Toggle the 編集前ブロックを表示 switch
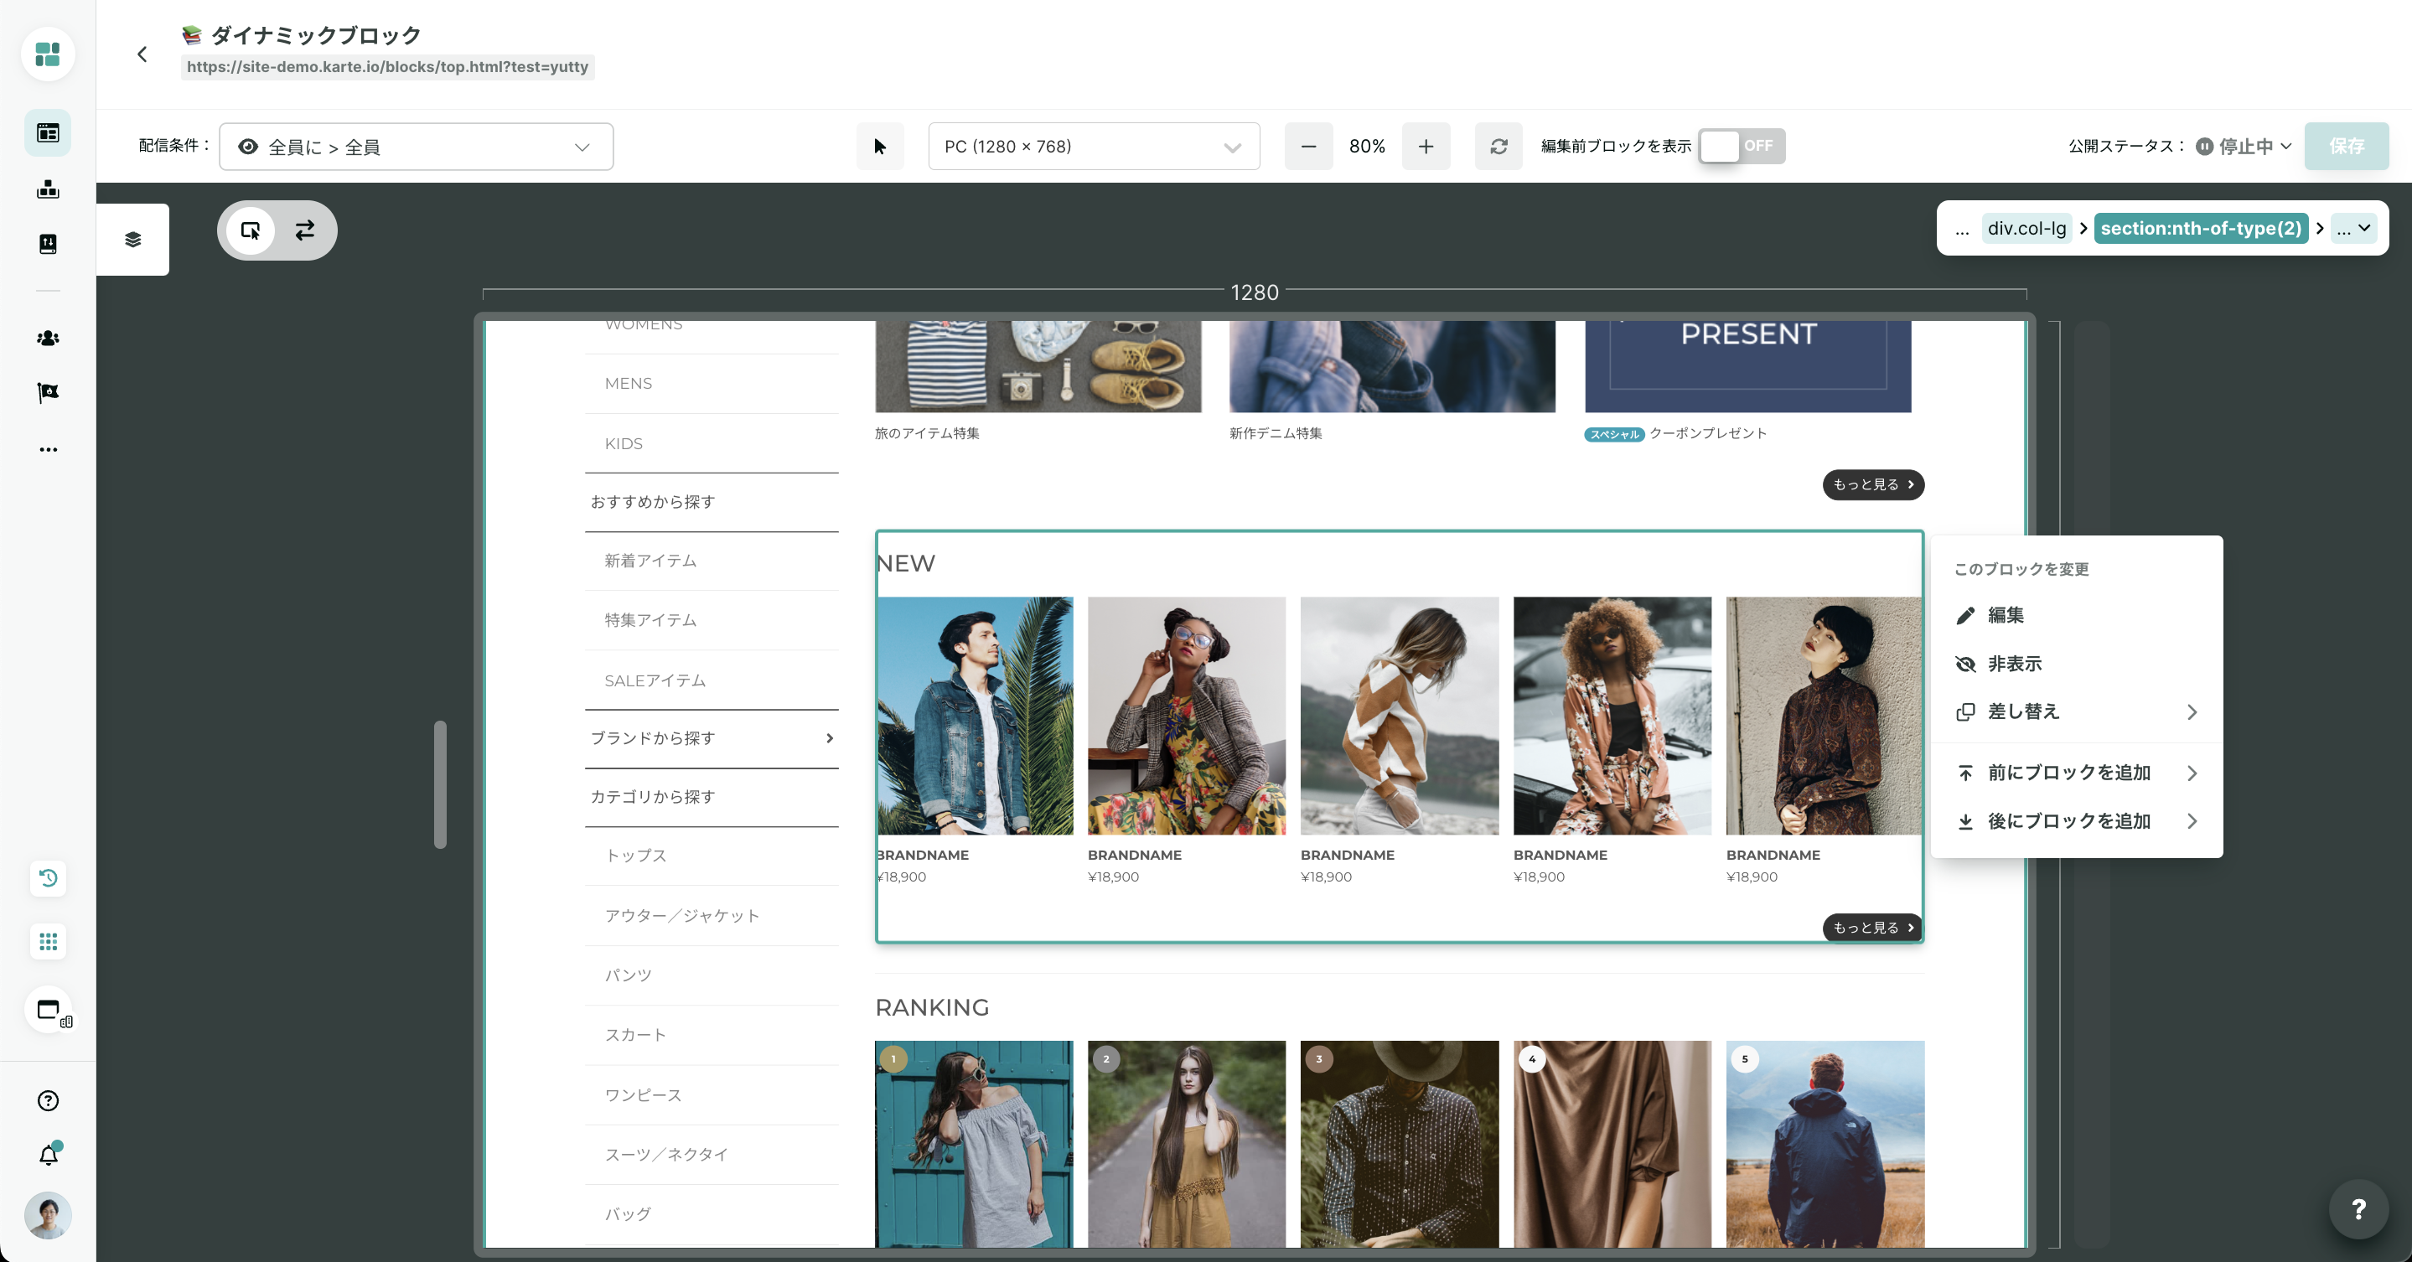Screen dimensions: 2412x1262 tap(1741, 146)
